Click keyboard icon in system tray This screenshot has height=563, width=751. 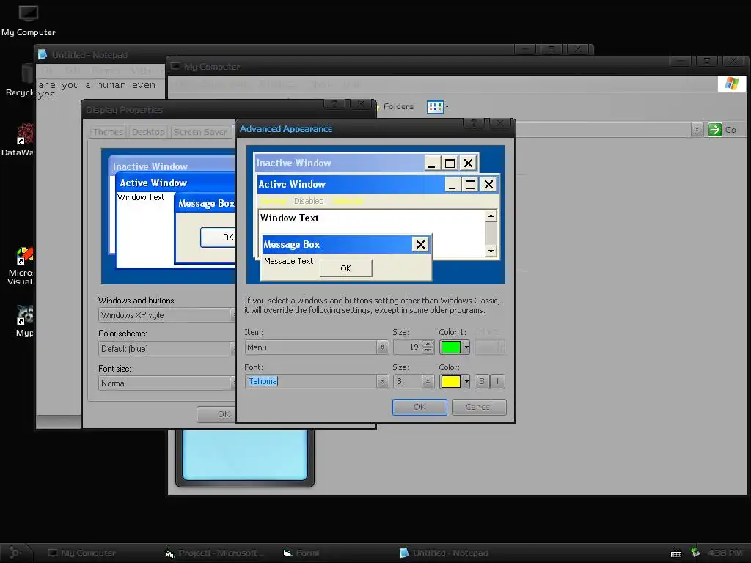[675, 554]
